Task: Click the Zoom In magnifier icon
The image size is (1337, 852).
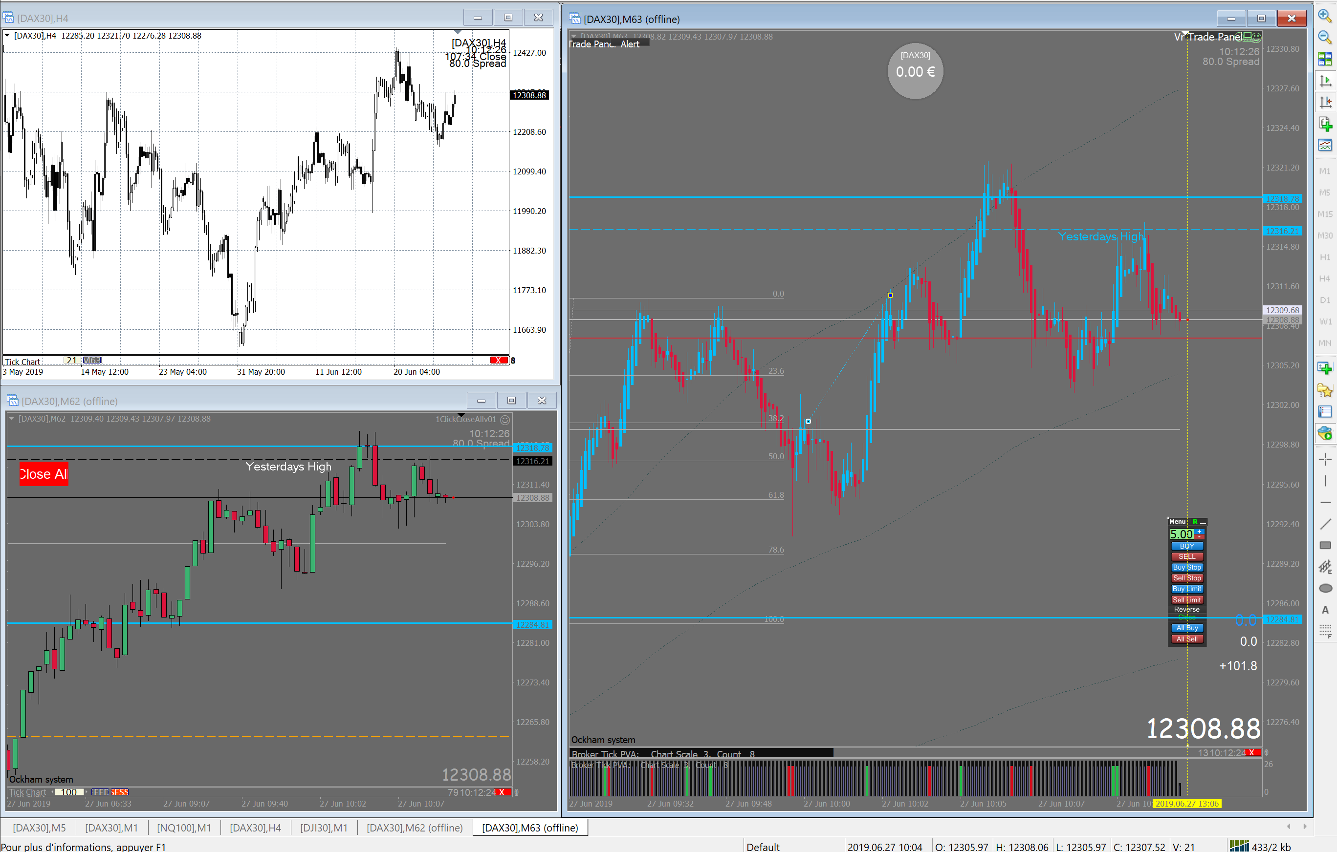Action: click(x=1325, y=16)
